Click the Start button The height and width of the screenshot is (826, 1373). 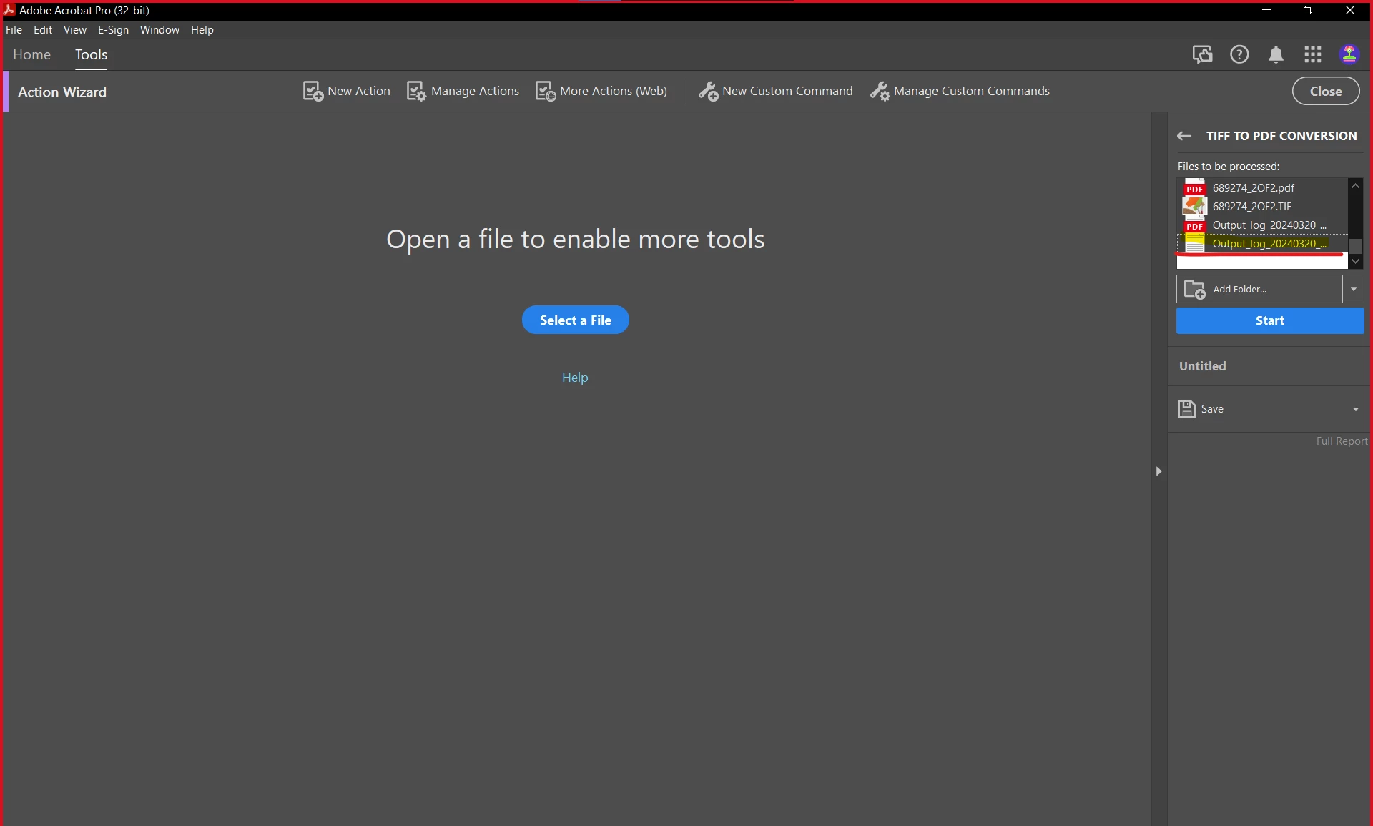pos(1269,321)
